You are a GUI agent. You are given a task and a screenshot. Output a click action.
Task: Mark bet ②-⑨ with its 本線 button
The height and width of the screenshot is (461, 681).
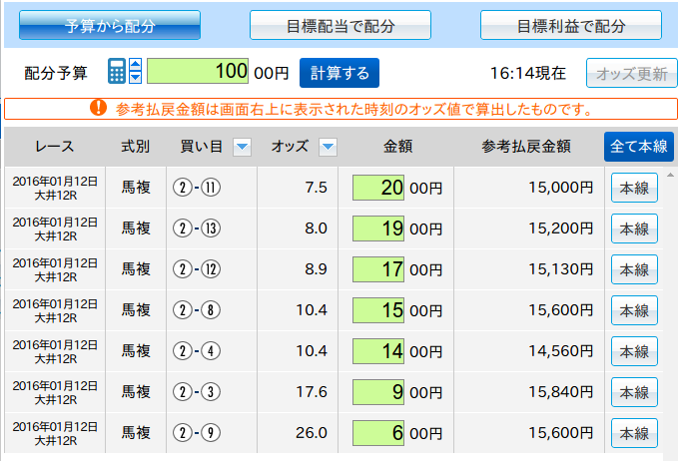[x=634, y=433]
